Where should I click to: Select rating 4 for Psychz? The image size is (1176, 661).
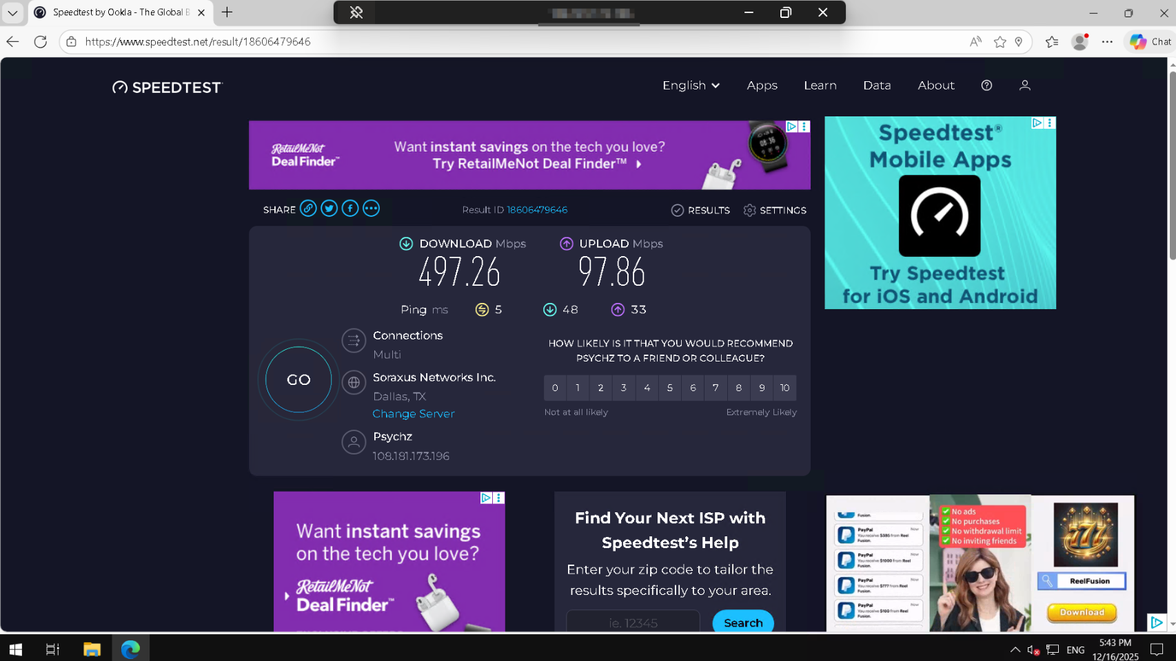click(x=647, y=388)
